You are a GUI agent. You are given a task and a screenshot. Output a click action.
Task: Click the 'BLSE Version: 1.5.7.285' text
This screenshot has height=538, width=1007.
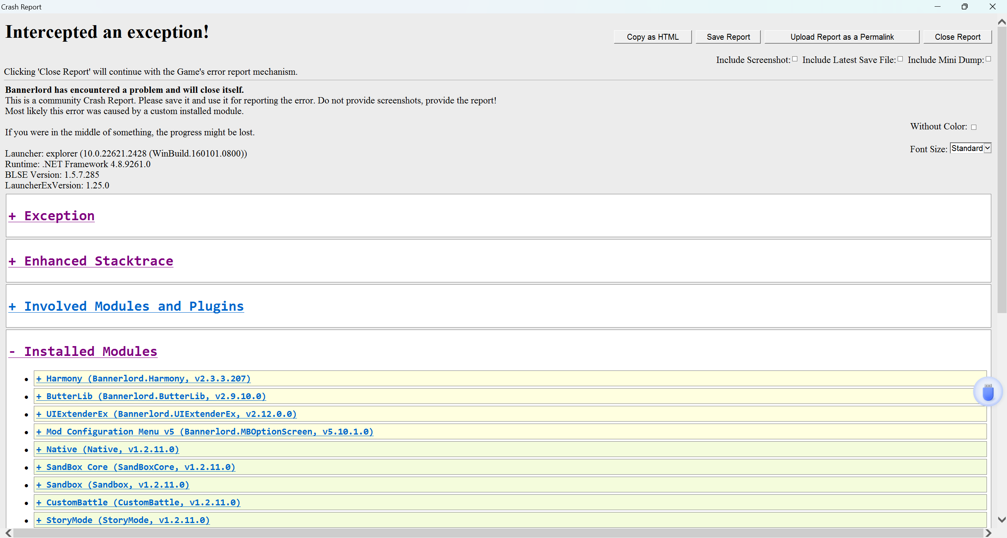click(x=52, y=175)
